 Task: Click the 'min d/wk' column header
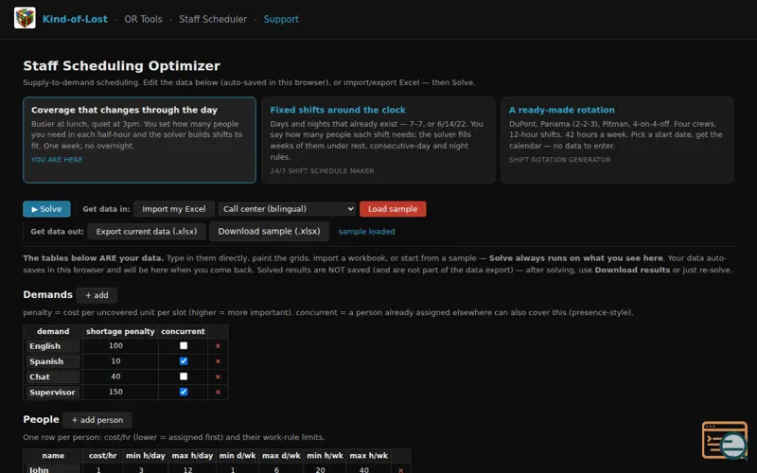point(238,456)
